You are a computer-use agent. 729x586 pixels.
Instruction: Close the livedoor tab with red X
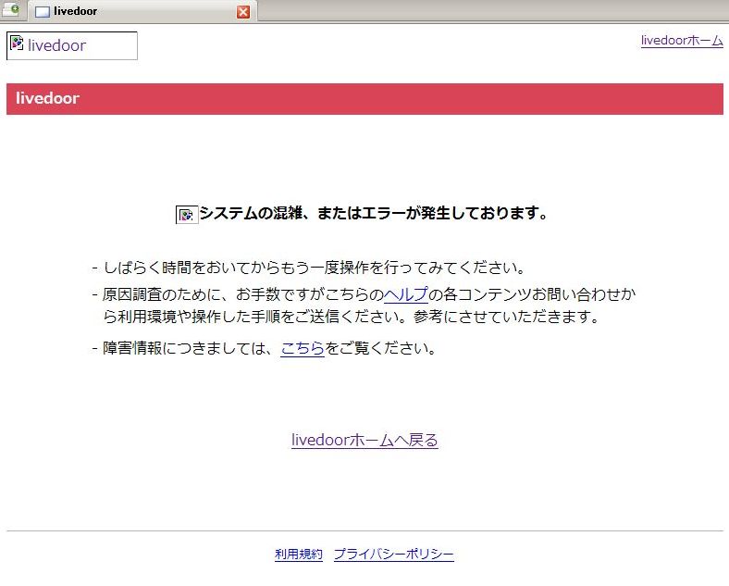pos(242,12)
